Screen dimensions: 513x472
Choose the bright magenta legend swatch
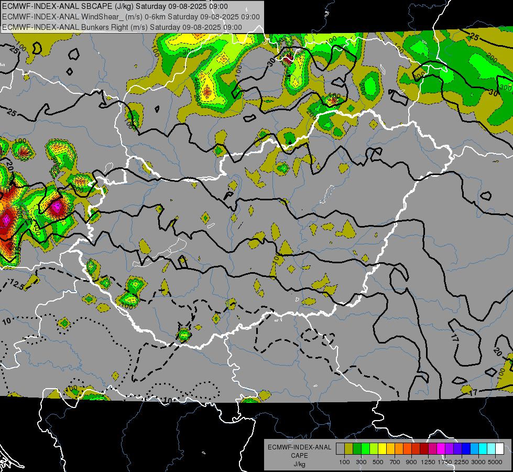(441, 449)
